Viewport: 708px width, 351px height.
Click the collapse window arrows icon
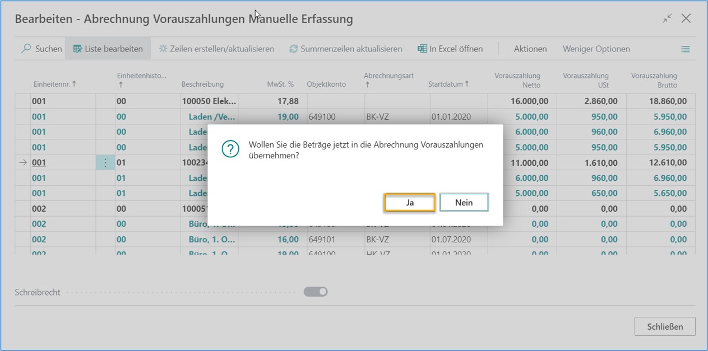667,18
